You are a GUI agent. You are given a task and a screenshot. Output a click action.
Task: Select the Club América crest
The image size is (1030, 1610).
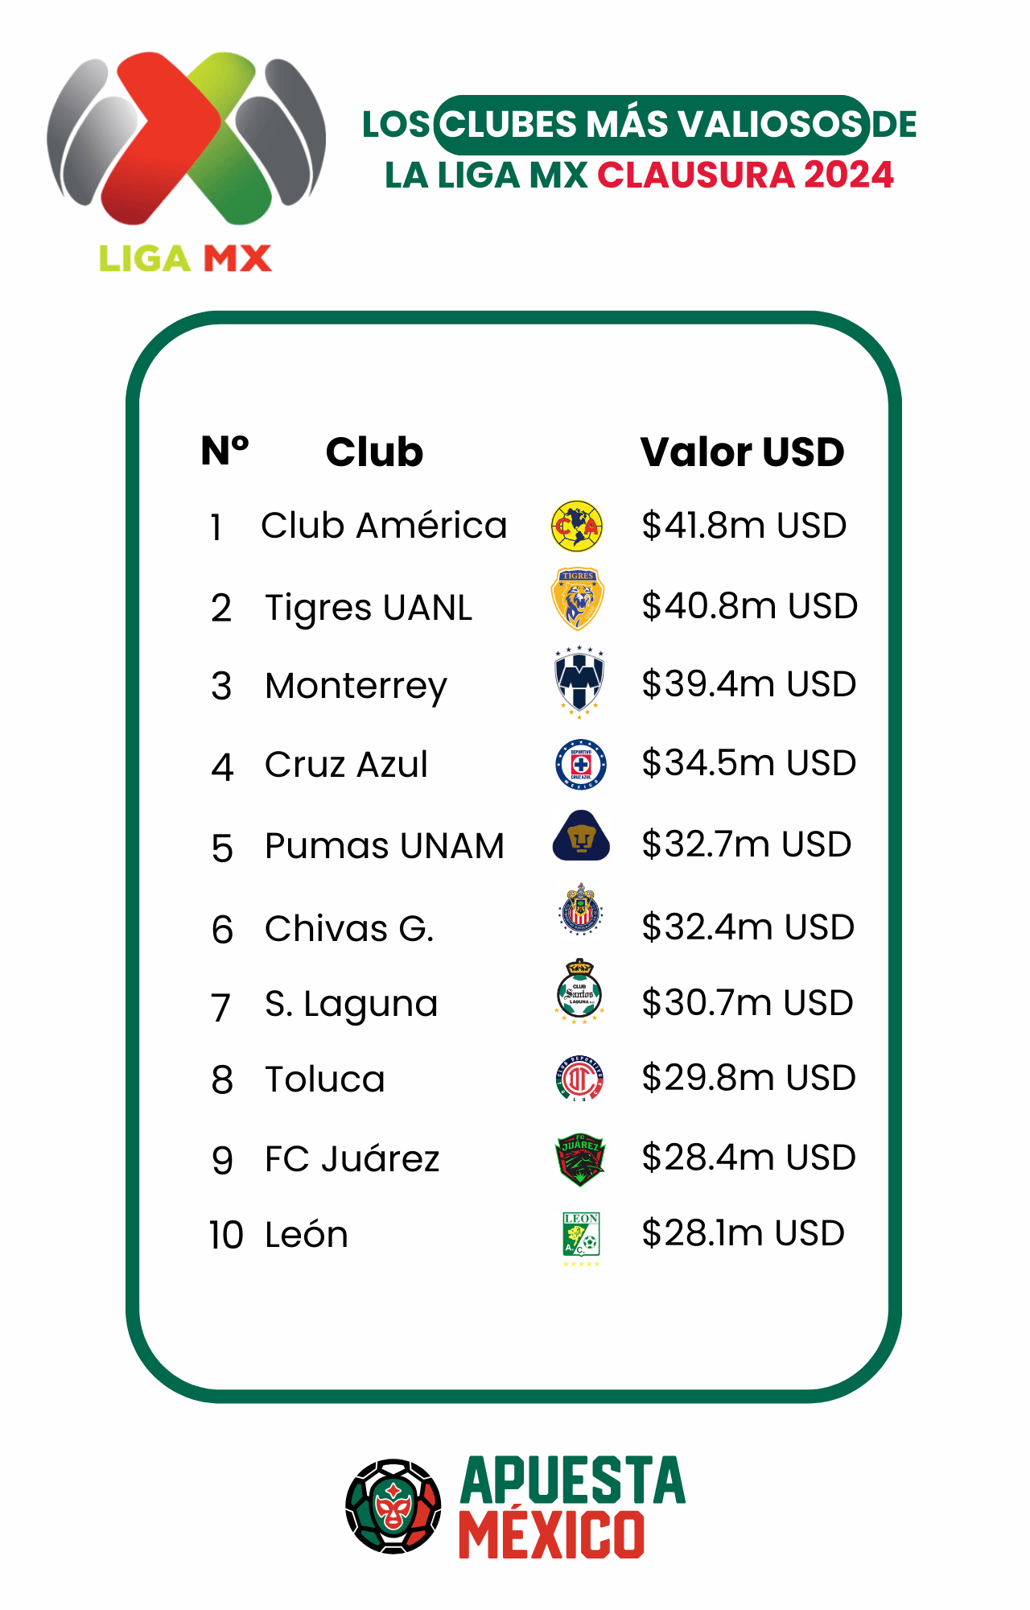(x=577, y=526)
